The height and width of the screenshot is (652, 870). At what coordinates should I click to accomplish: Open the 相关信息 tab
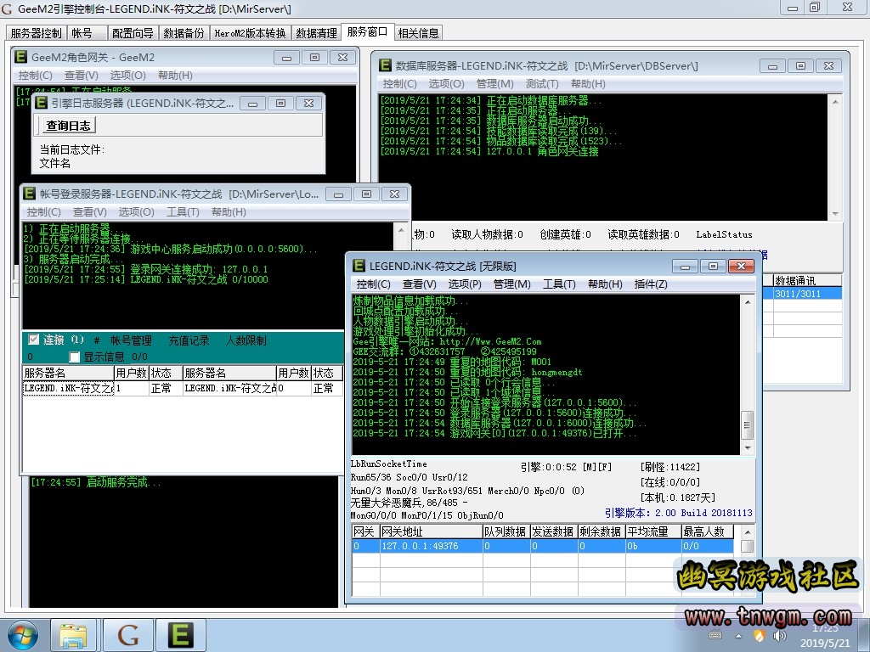418,33
